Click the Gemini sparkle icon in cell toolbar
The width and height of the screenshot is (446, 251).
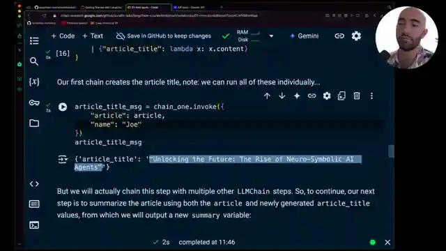click(297, 96)
